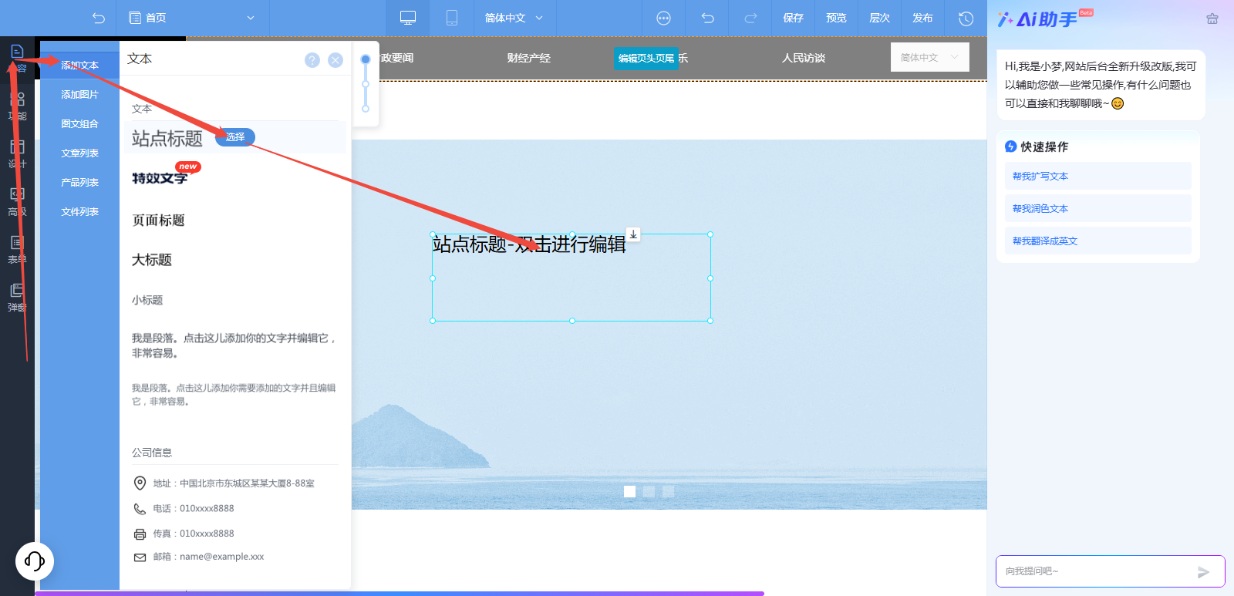Switch to mobile phone preview icon
The image size is (1234, 596).
452,18
